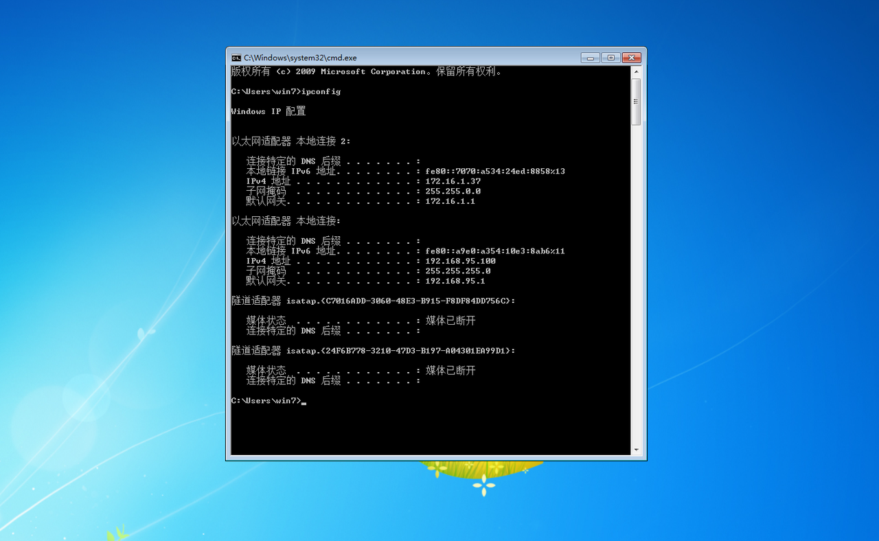Click the IPv6 address starting fe80::7070

coord(495,171)
